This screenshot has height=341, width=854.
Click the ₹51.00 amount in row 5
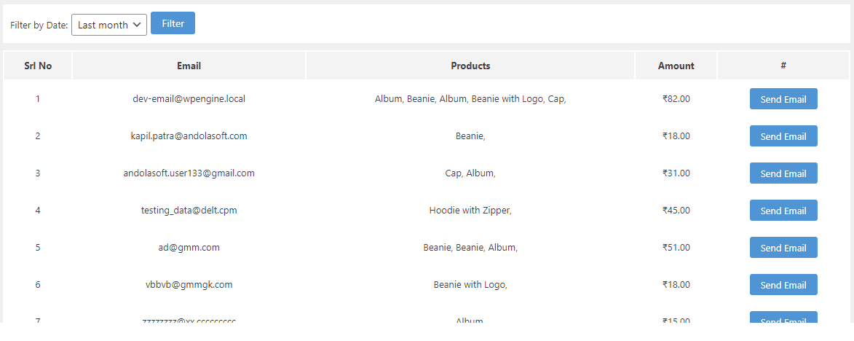point(676,247)
